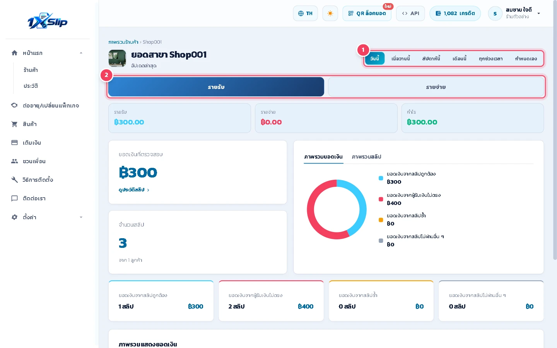Open the ทุกช่วงเวลา time range option

coord(491,59)
